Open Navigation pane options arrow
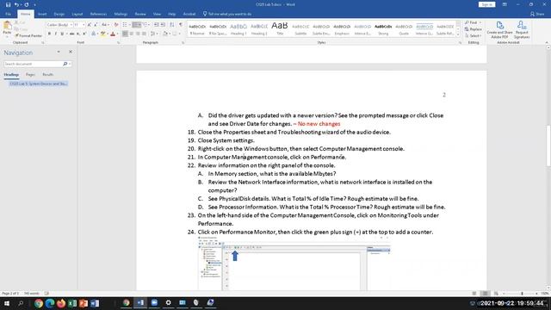 point(59,52)
